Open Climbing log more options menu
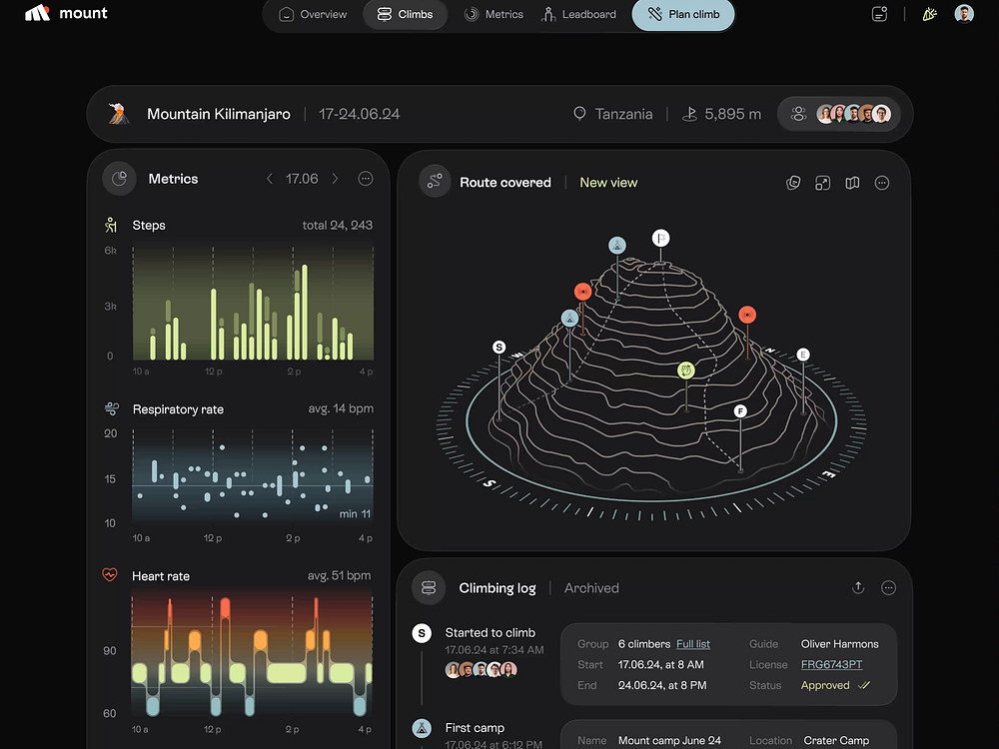 point(888,588)
